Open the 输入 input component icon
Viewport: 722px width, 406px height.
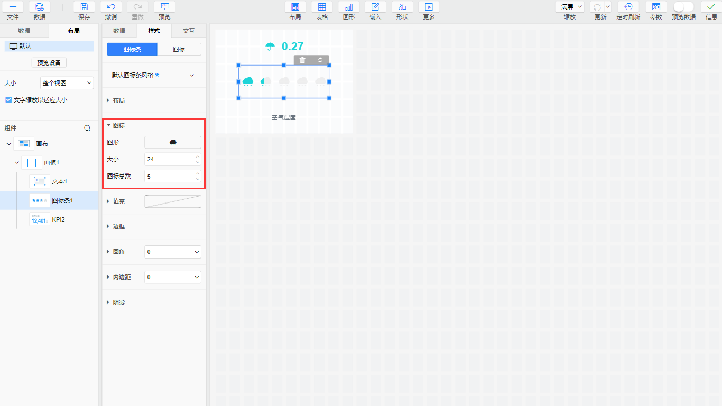[375, 7]
